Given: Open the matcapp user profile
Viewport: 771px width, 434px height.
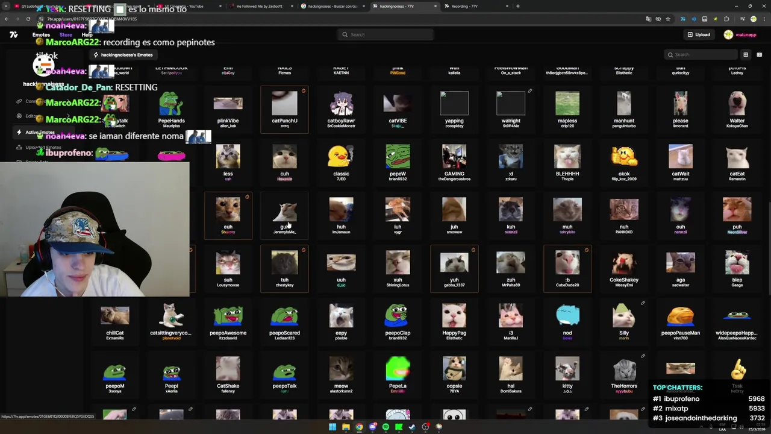Looking at the screenshot, I should click(x=740, y=35).
